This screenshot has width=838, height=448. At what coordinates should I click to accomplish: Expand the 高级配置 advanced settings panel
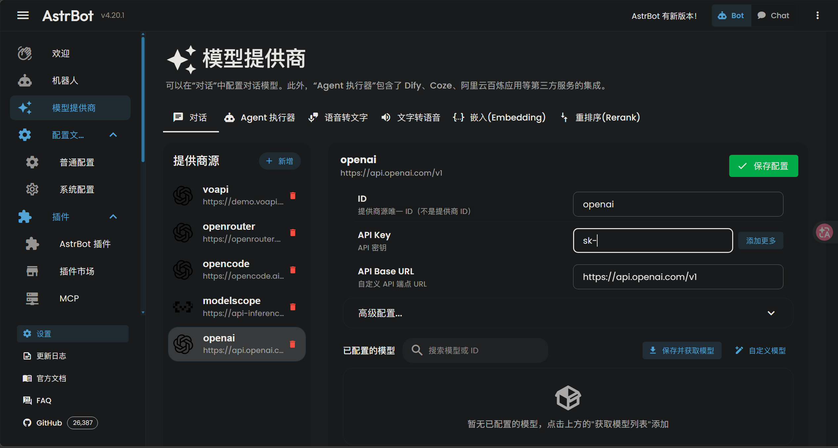tap(771, 313)
